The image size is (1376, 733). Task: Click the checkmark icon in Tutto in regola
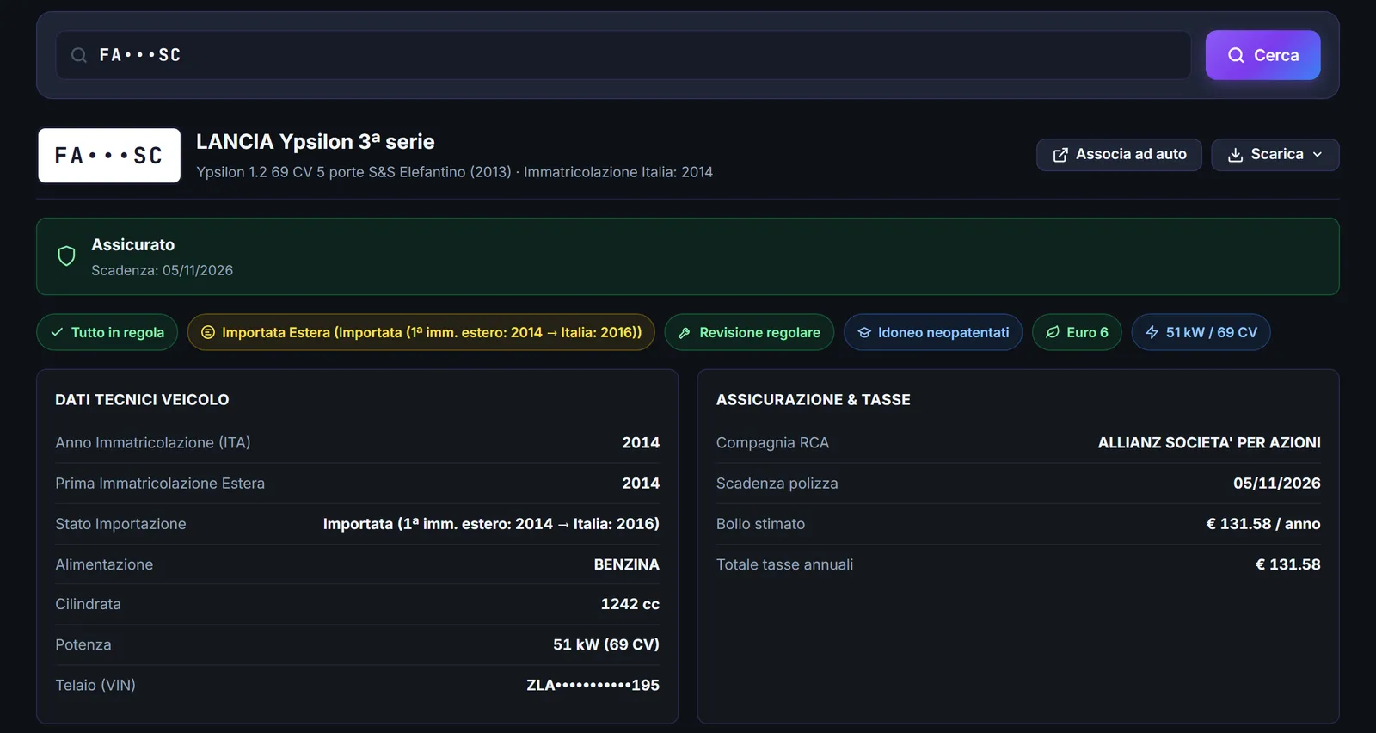coord(57,332)
